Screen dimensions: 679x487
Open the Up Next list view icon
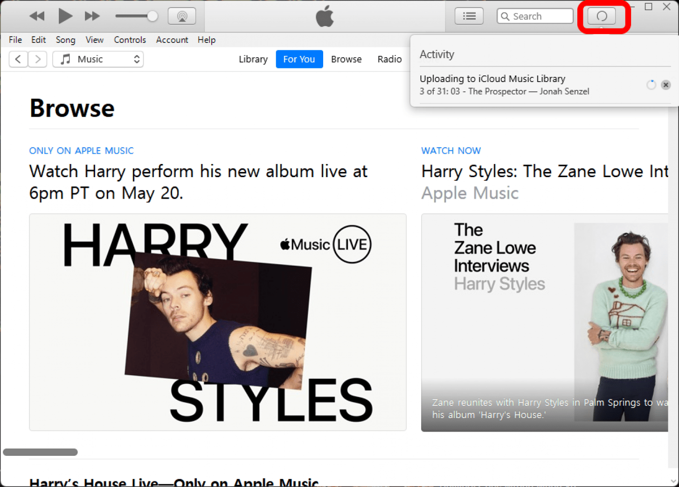tap(469, 16)
